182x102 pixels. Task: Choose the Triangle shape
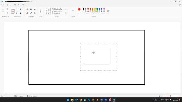click(x=59, y=9)
